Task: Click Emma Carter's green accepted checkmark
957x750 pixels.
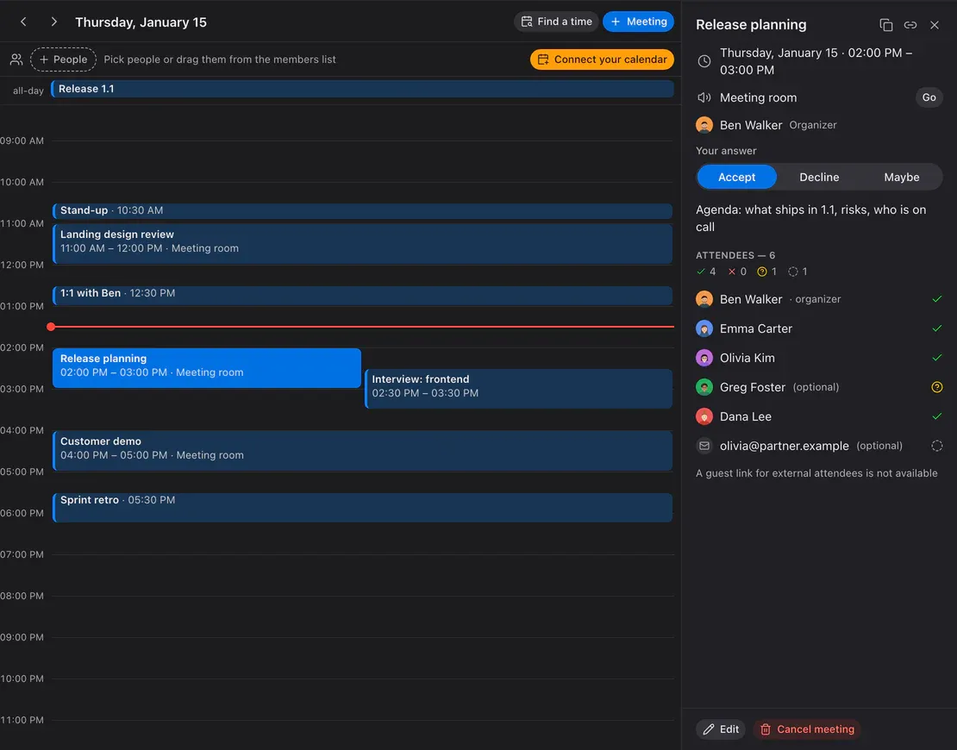Action: pyautogui.click(x=937, y=328)
